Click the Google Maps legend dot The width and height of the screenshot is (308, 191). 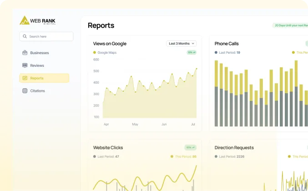click(x=95, y=52)
